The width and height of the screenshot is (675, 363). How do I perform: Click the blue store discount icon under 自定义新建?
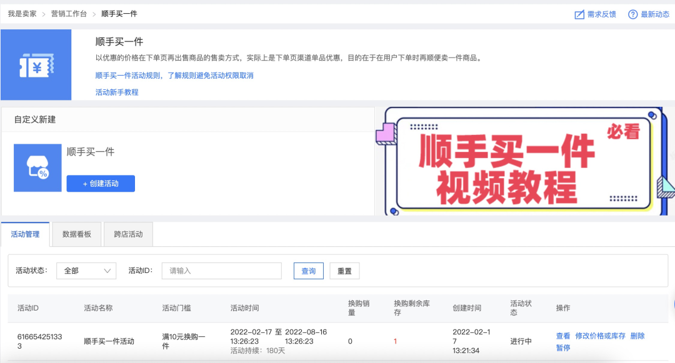point(37,167)
